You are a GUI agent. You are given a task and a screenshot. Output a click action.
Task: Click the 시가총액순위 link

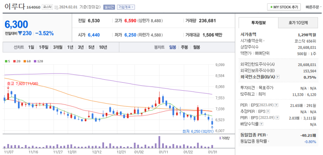click(251, 41)
